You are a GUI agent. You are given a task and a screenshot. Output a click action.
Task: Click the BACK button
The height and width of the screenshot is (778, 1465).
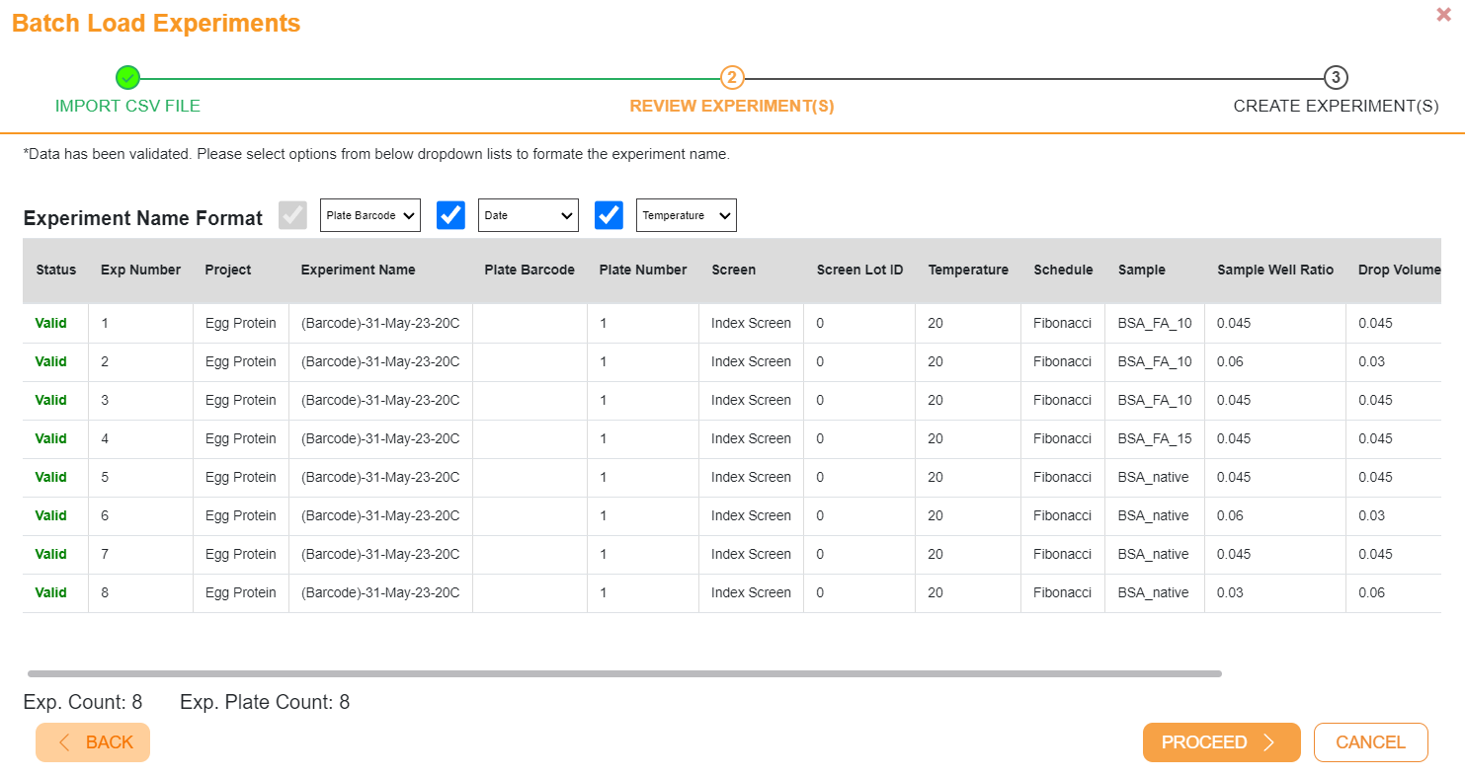click(x=93, y=741)
